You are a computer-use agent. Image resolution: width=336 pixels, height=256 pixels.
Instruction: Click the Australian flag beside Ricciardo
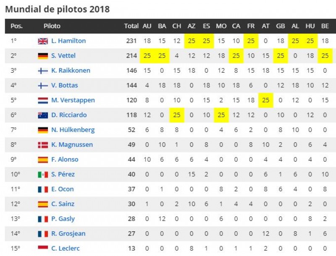[43, 115]
